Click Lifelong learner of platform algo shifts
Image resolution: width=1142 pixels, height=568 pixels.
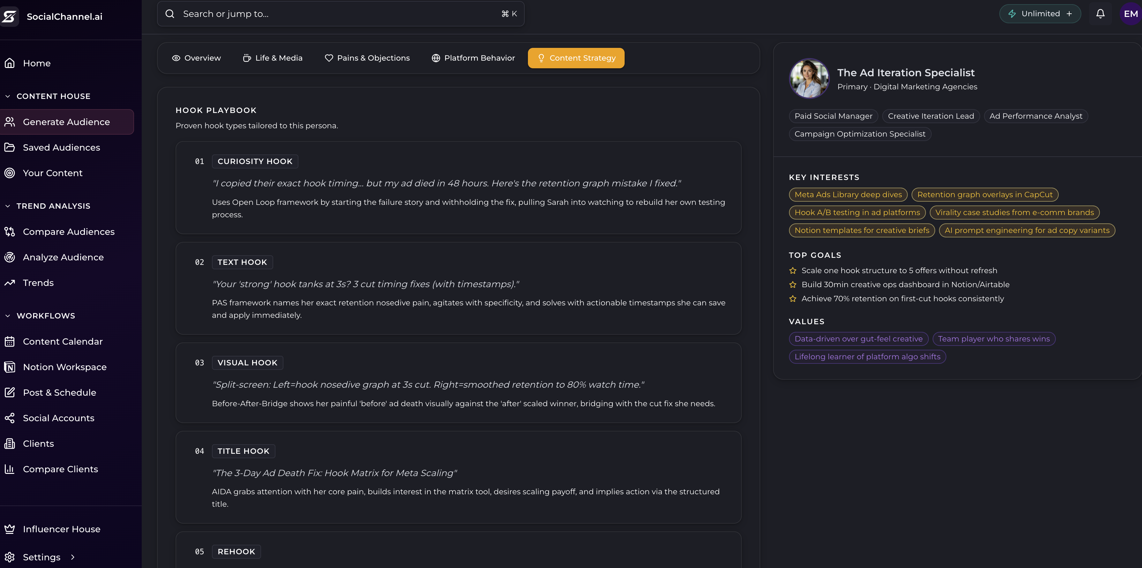pos(867,357)
